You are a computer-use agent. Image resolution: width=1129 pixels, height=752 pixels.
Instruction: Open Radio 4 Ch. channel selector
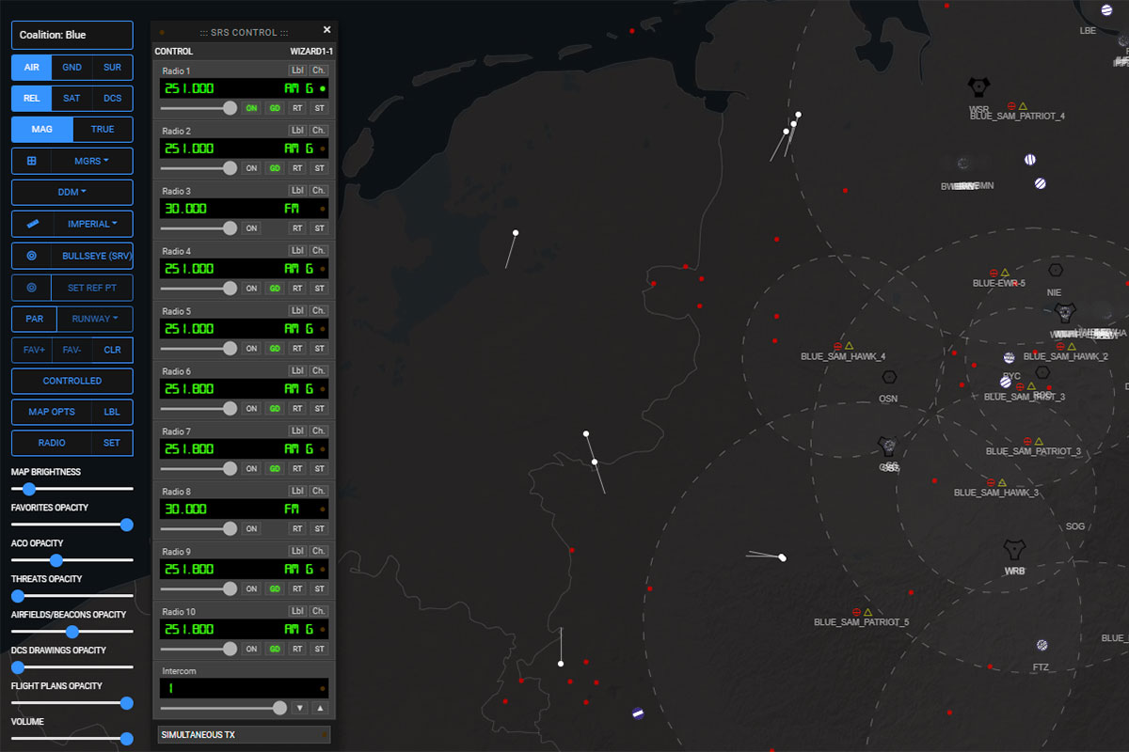click(320, 251)
